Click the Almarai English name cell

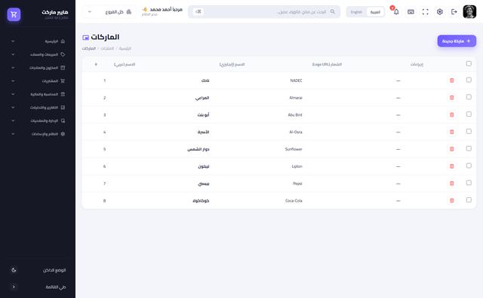click(296, 98)
